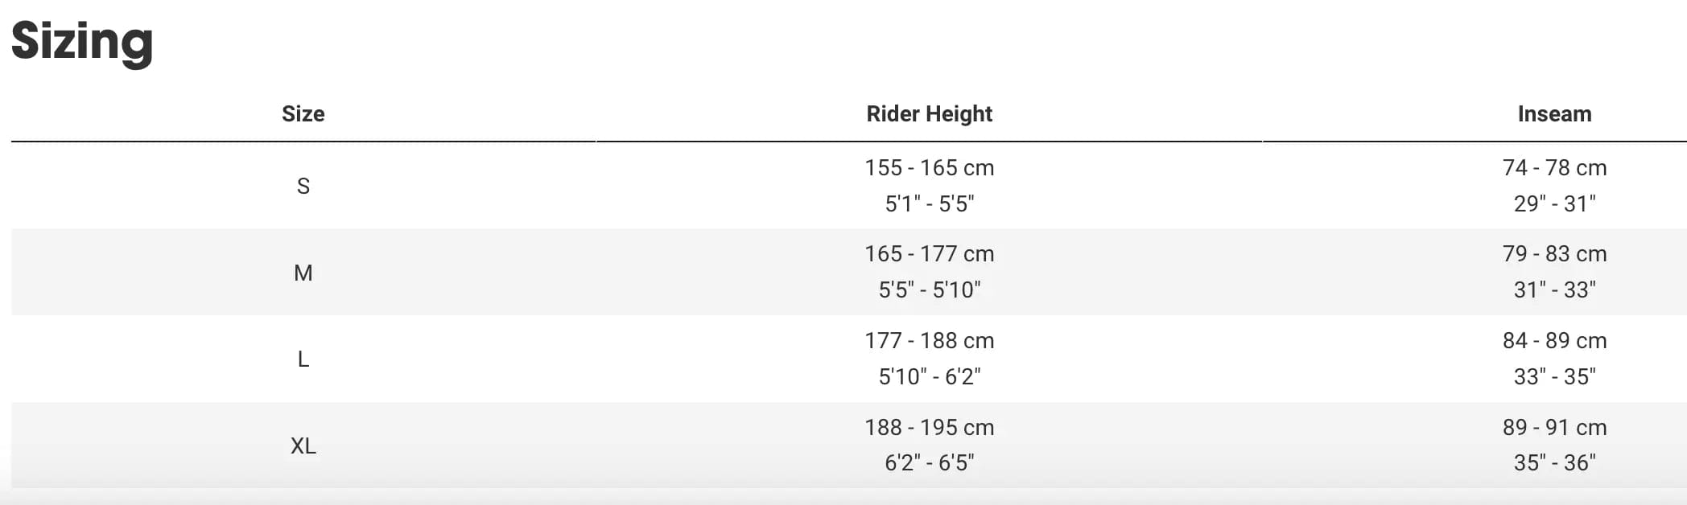The width and height of the screenshot is (1687, 505).
Task: Pick the XL size row label
Action: click(x=303, y=445)
